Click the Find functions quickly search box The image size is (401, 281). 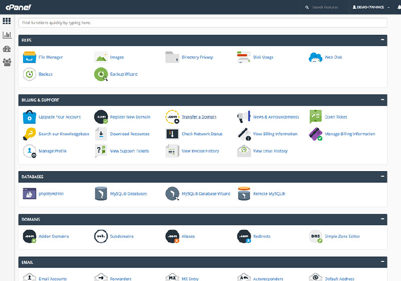tap(203, 23)
